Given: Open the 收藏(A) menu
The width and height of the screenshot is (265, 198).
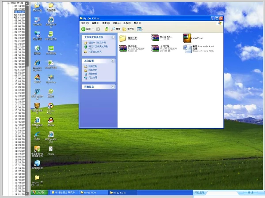Looking at the screenshot, I should 116,23.
